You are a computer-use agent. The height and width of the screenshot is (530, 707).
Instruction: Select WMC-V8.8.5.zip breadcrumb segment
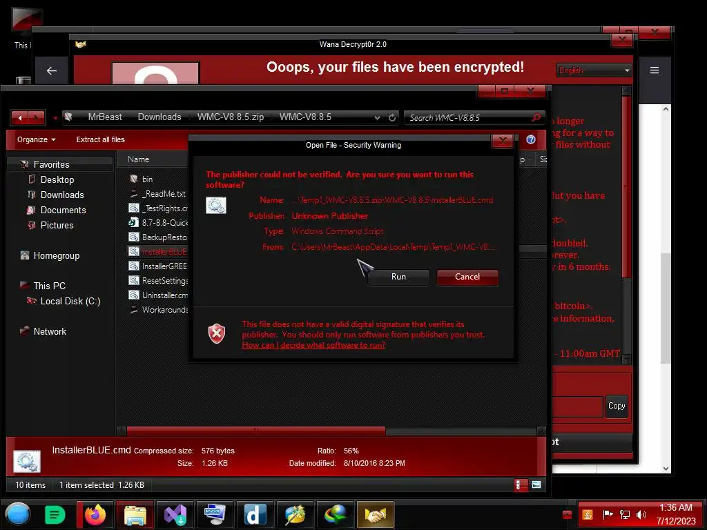(231, 117)
